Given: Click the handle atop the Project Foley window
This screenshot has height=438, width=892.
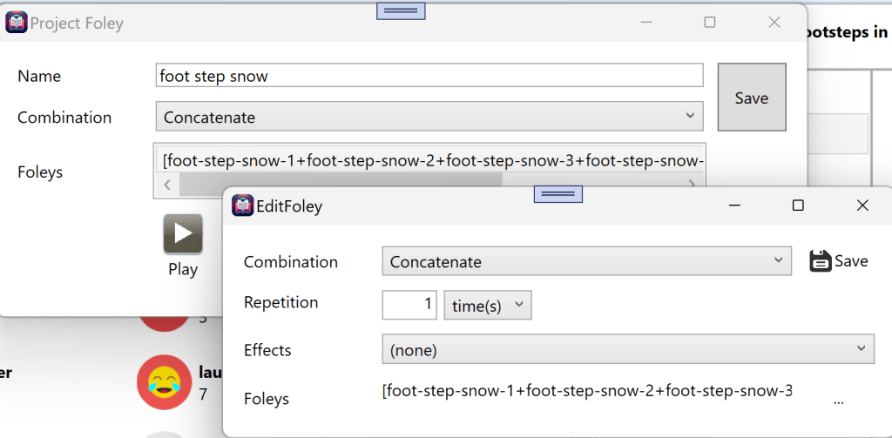Looking at the screenshot, I should (401, 10).
